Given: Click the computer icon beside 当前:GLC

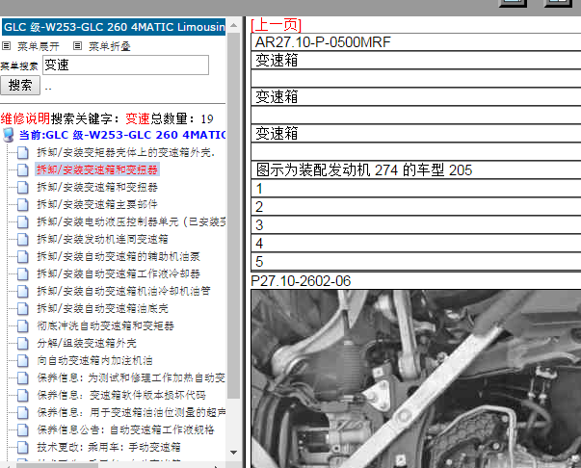Looking at the screenshot, I should (x=9, y=135).
